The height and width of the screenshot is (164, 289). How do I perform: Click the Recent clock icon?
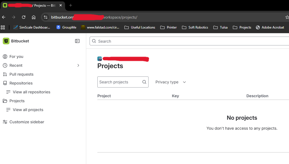tap(5, 65)
